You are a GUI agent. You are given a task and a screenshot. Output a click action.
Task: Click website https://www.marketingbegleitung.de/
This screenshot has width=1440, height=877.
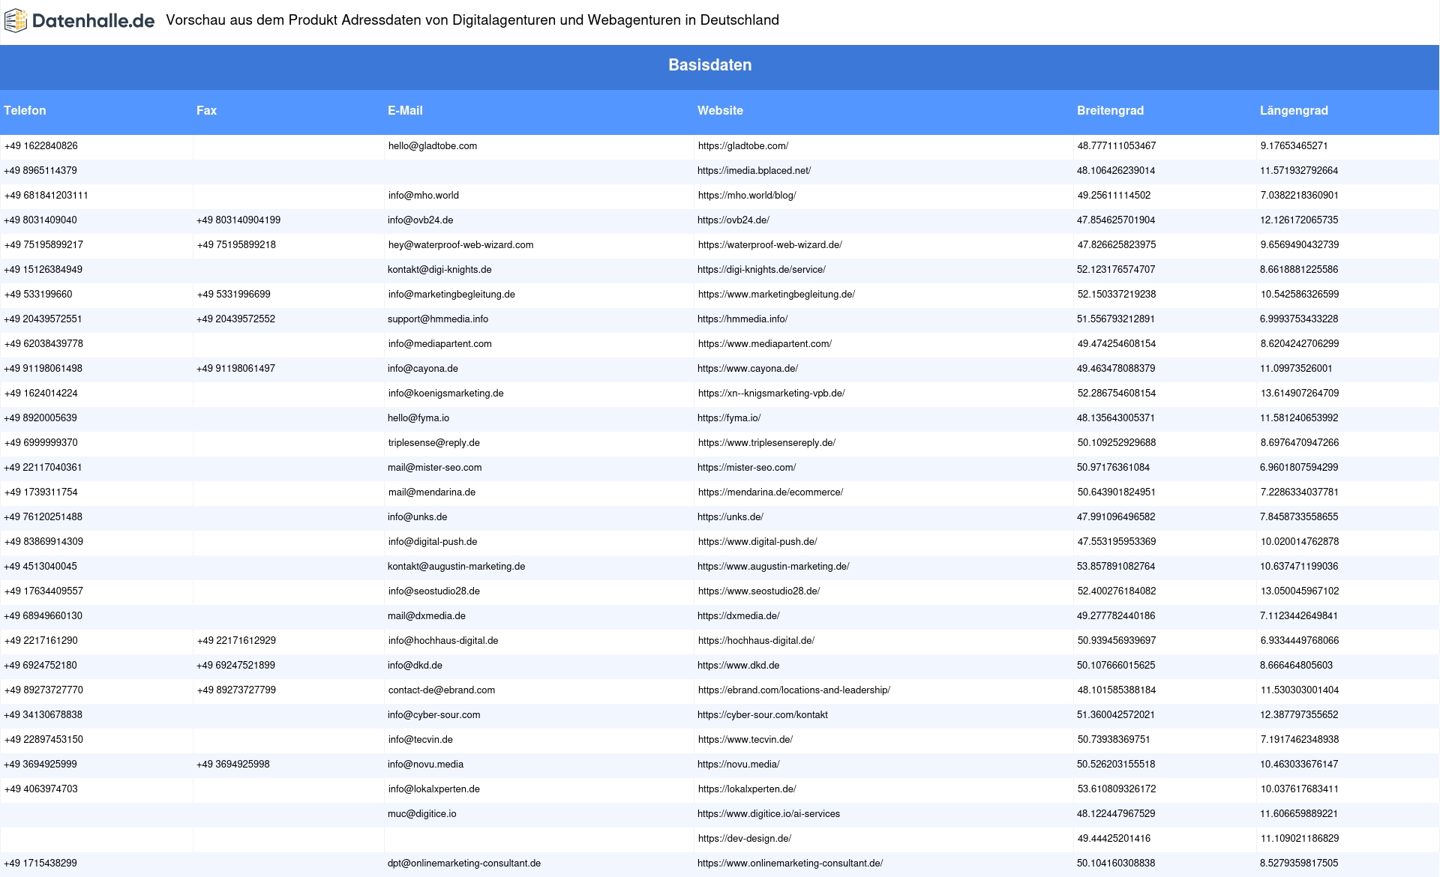click(776, 295)
